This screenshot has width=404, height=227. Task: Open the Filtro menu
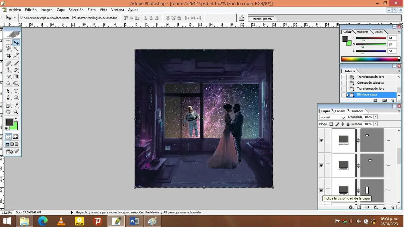[92, 10]
